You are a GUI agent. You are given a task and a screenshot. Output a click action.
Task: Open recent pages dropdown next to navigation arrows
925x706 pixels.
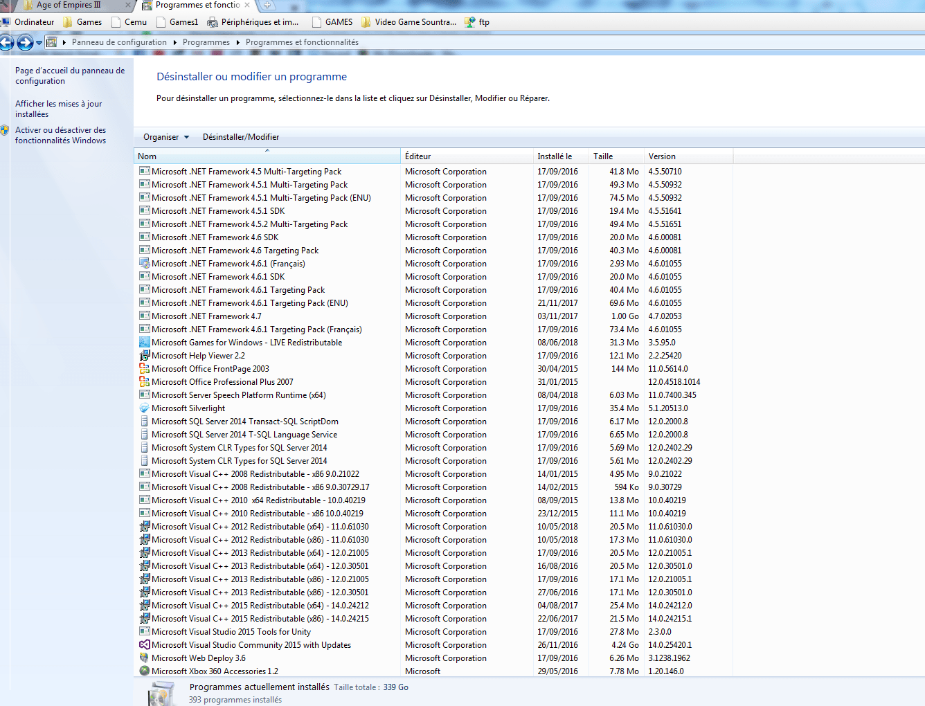coord(39,43)
